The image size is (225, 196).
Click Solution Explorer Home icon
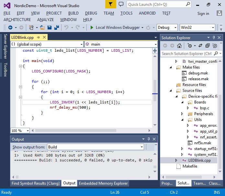[179, 46]
